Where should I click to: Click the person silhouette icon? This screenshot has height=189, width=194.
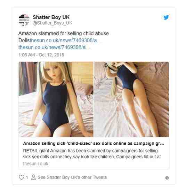[33, 177]
